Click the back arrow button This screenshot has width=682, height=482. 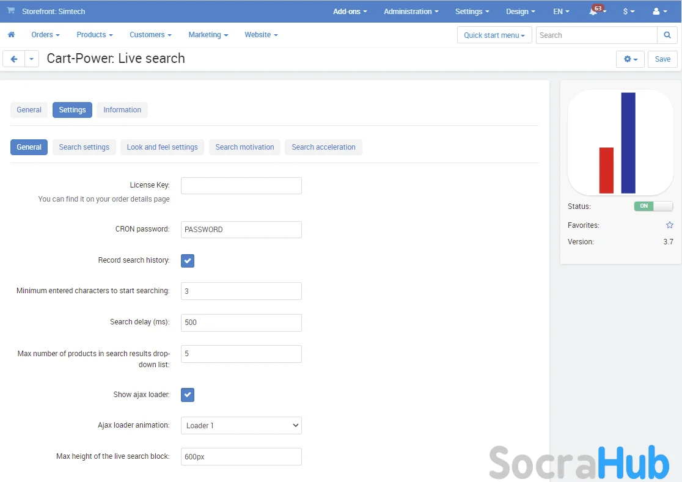pyautogui.click(x=13, y=59)
